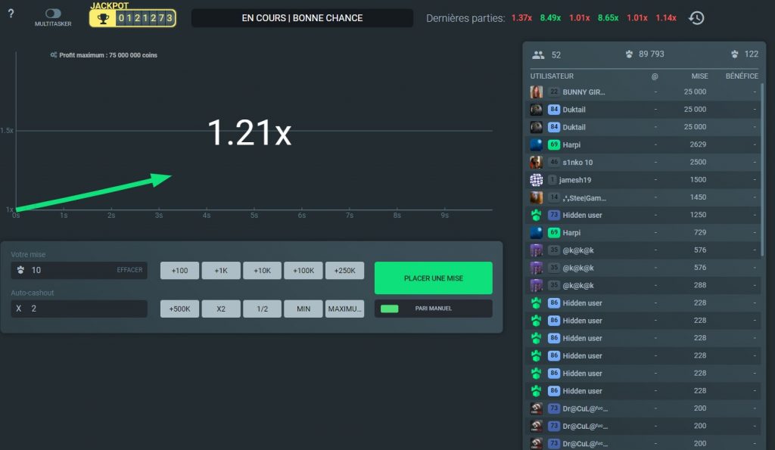
Task: Click jamesh19 user avatar icon
Action: click(x=536, y=180)
